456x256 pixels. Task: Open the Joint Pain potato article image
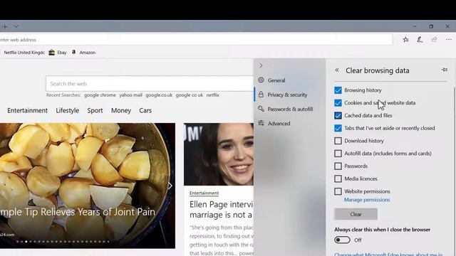tap(87, 186)
